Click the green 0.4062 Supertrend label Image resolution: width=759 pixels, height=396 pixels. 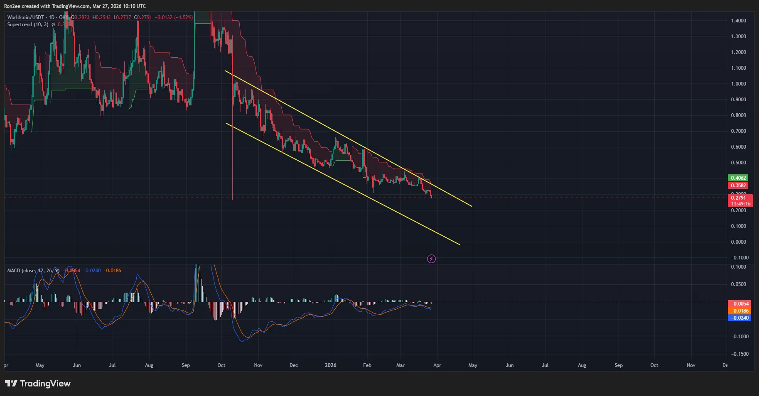[x=738, y=178]
